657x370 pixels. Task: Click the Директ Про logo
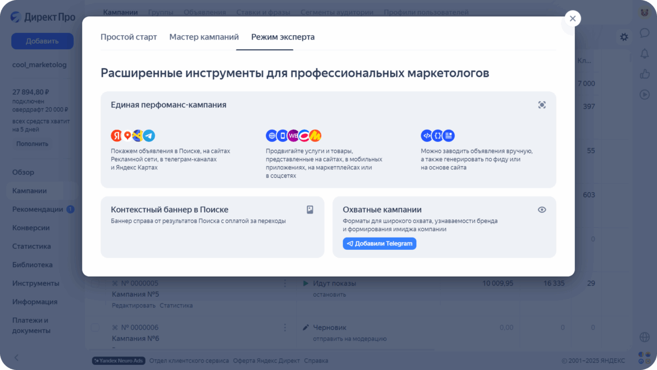coord(42,17)
